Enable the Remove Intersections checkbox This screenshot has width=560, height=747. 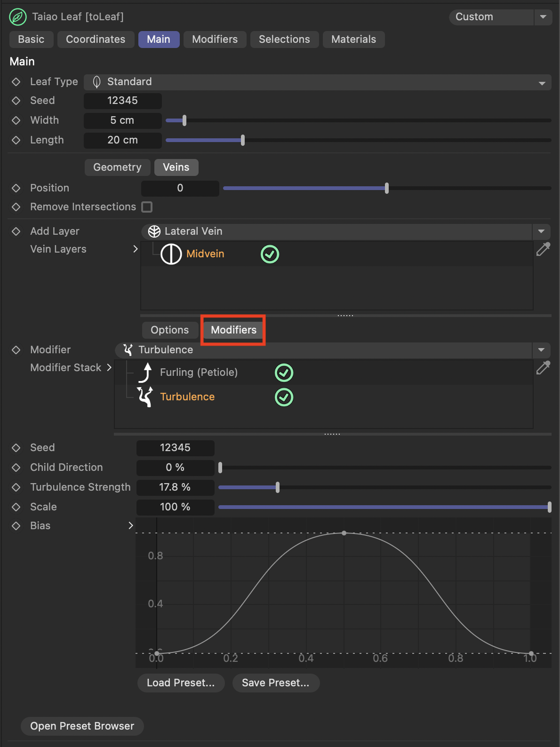[147, 207]
